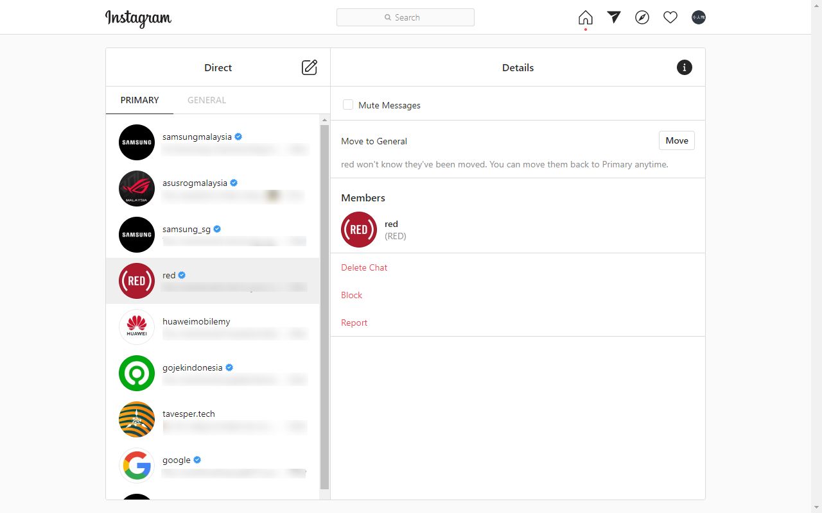Click Delete Chat
This screenshot has height=513, width=822.
364,267
